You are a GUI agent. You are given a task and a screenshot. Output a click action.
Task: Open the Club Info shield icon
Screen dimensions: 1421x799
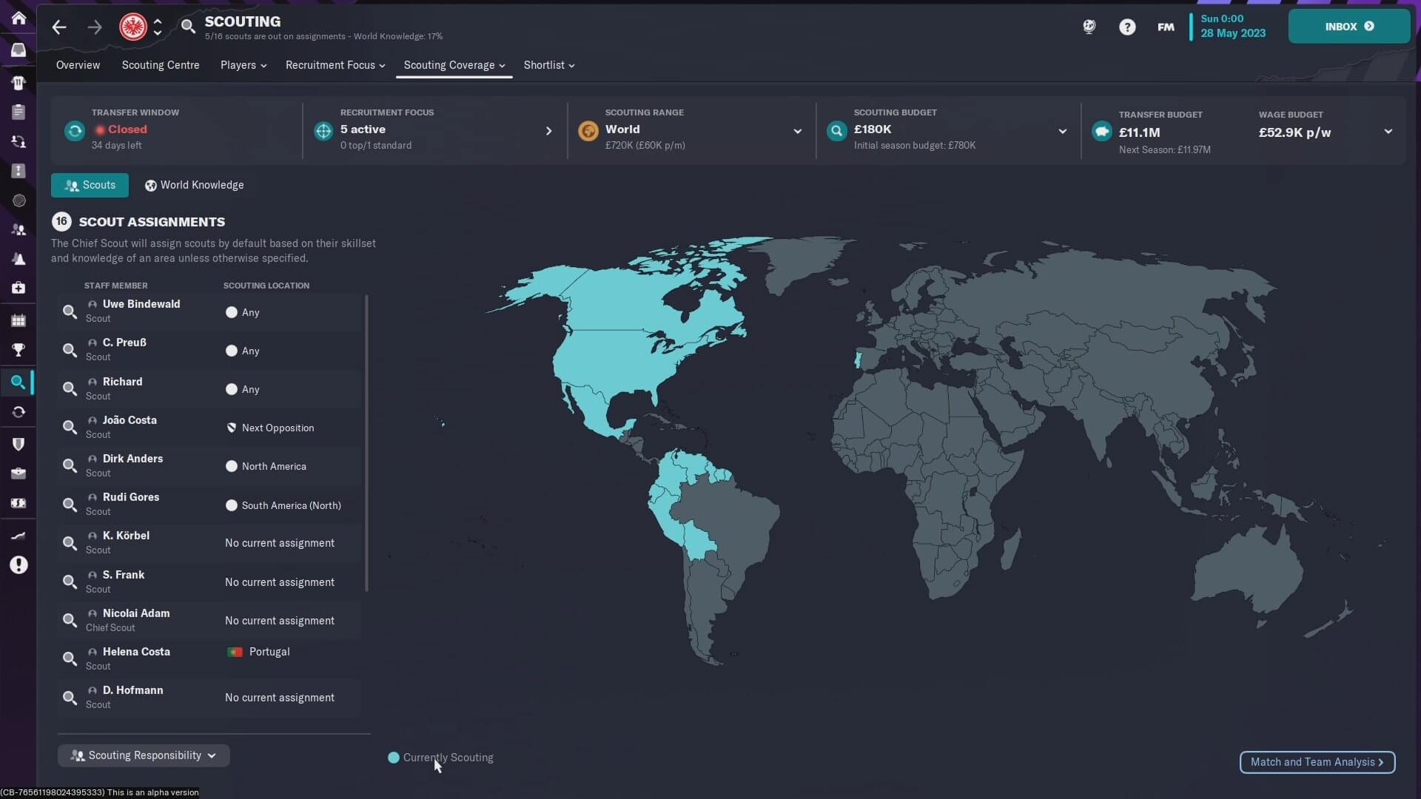(x=19, y=444)
